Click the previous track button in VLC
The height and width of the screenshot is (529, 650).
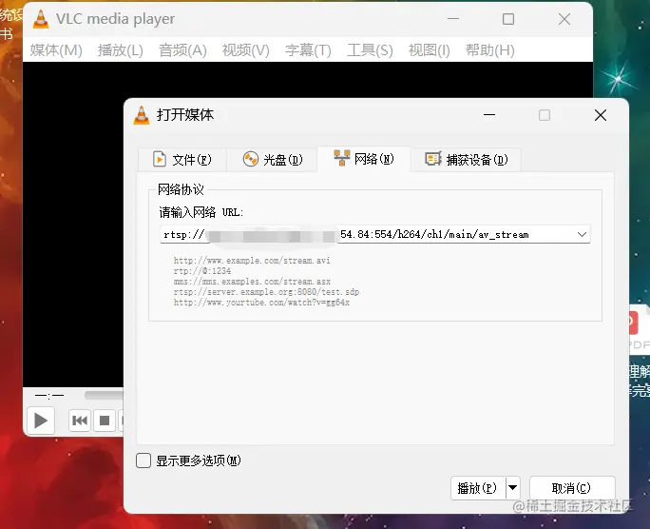tap(80, 421)
